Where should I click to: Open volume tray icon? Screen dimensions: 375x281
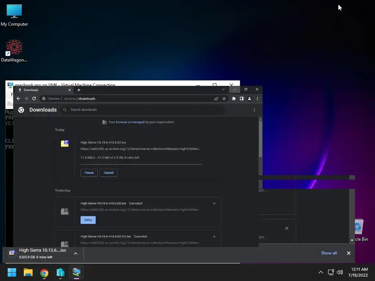pyautogui.click(x=339, y=272)
